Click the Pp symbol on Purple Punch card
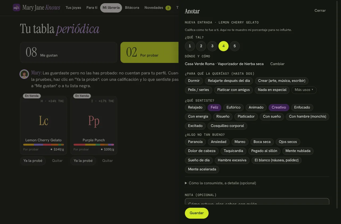The width and height of the screenshot is (341, 224). (94, 121)
